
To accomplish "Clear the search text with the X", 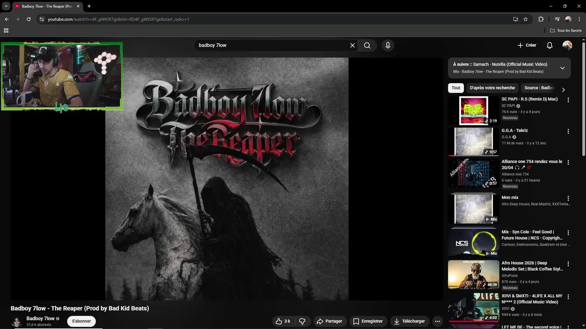I will coord(353,45).
